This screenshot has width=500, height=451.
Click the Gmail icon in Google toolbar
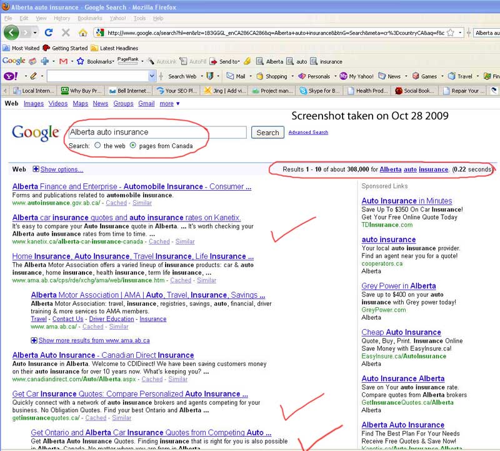tap(64, 61)
